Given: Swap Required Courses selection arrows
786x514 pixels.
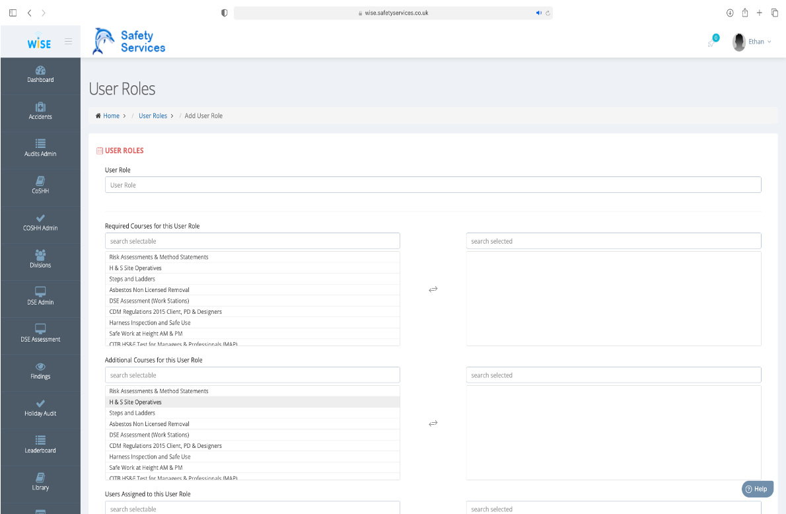Looking at the screenshot, I should tap(433, 289).
